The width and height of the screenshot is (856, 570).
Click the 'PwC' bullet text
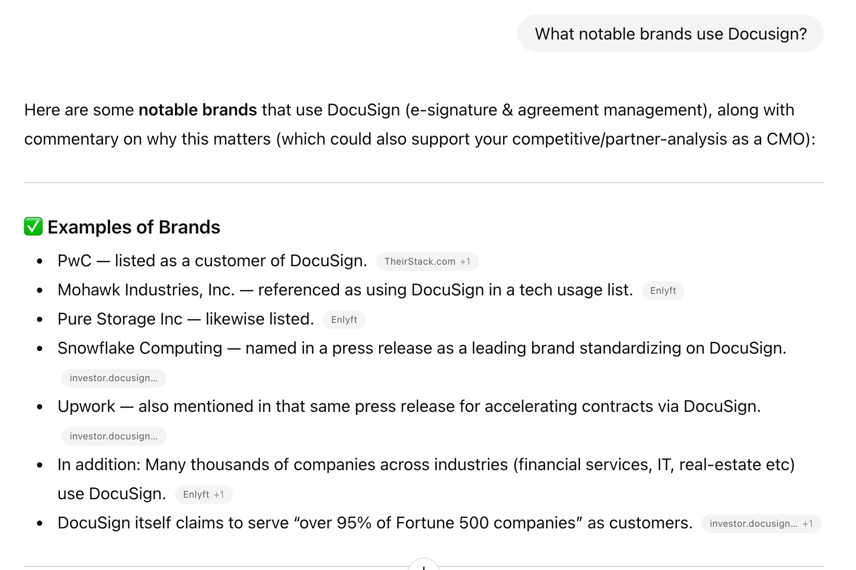tap(74, 261)
